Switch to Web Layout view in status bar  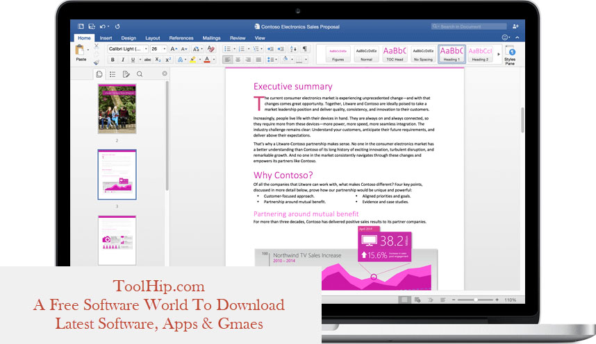pos(417,300)
